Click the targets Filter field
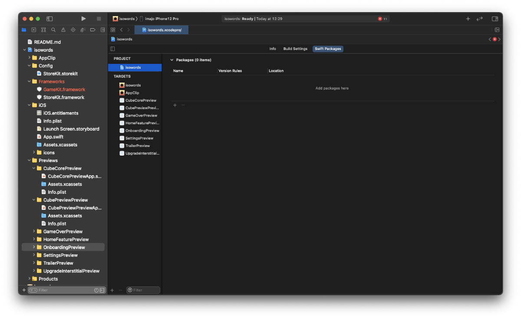The width and height of the screenshot is (521, 319). tap(143, 290)
